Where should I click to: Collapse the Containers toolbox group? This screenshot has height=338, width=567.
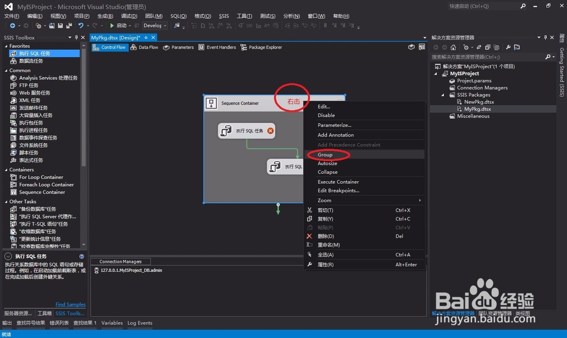pyautogui.click(x=6, y=170)
